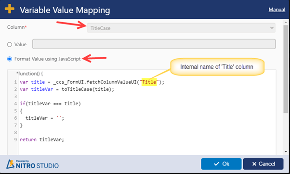Click code line with fetchColumnValueUI
290x174 pixels.
point(92,82)
